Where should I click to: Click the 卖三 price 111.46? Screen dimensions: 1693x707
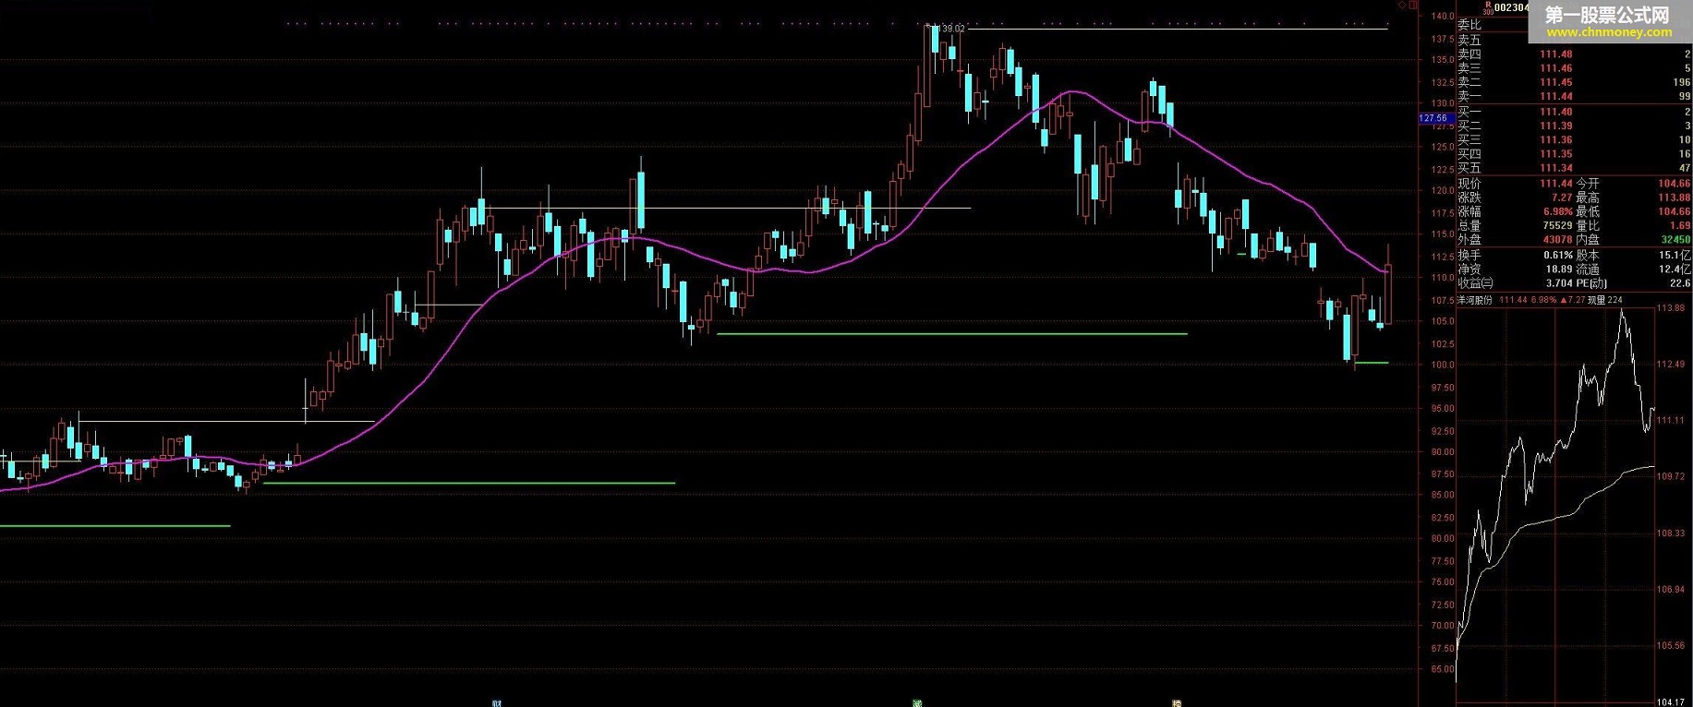(x=1555, y=68)
